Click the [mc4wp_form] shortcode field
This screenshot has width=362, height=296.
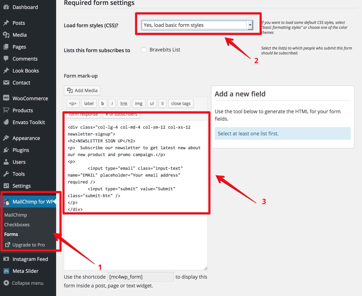tap(141, 277)
